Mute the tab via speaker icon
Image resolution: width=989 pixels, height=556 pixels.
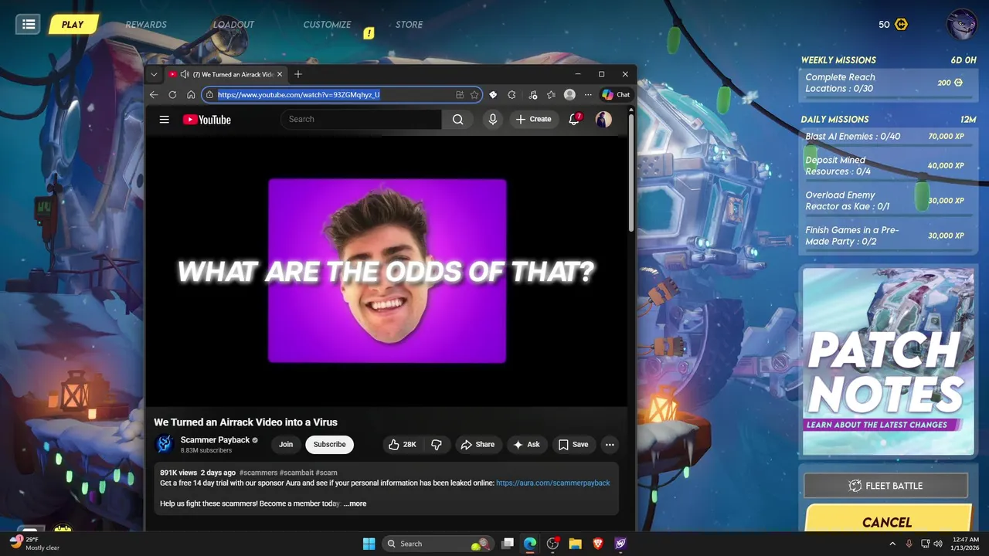[185, 74]
